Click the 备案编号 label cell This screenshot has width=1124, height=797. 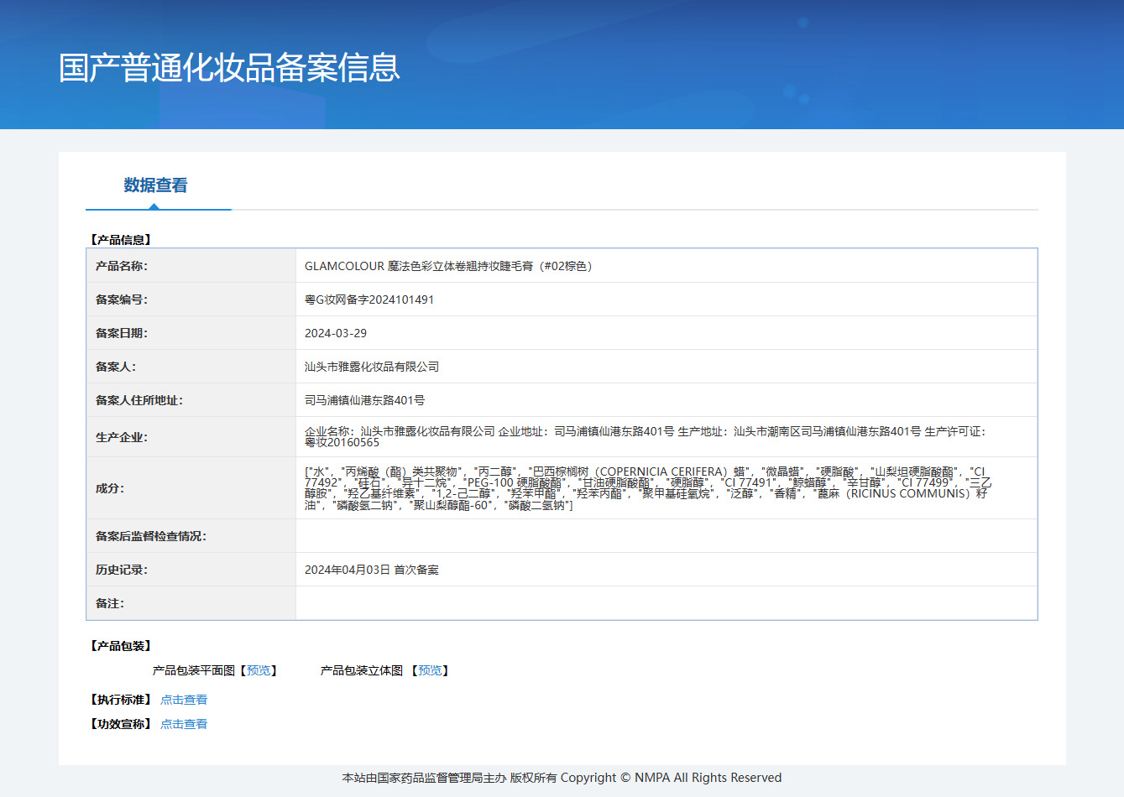point(191,300)
